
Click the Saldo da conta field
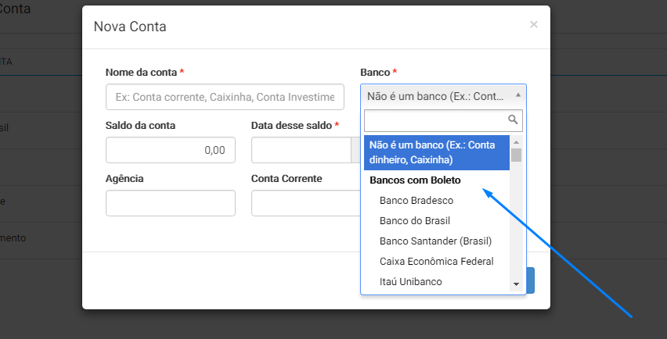pos(170,150)
